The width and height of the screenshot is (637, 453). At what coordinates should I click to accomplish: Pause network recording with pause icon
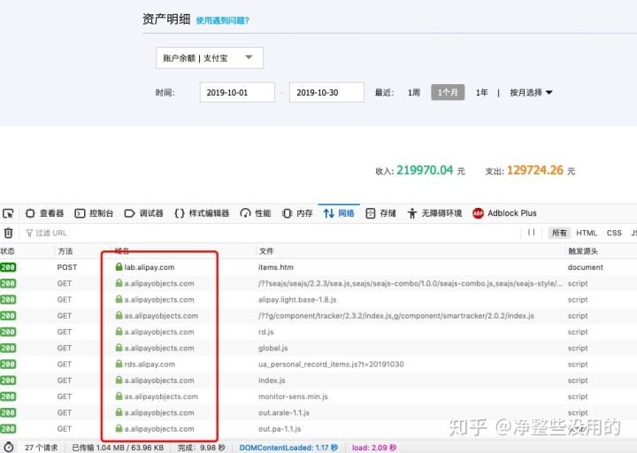coord(531,233)
